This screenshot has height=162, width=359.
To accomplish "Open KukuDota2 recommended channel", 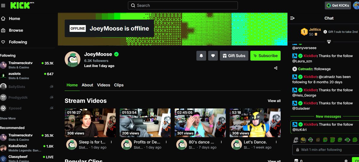I will click(27, 148).
